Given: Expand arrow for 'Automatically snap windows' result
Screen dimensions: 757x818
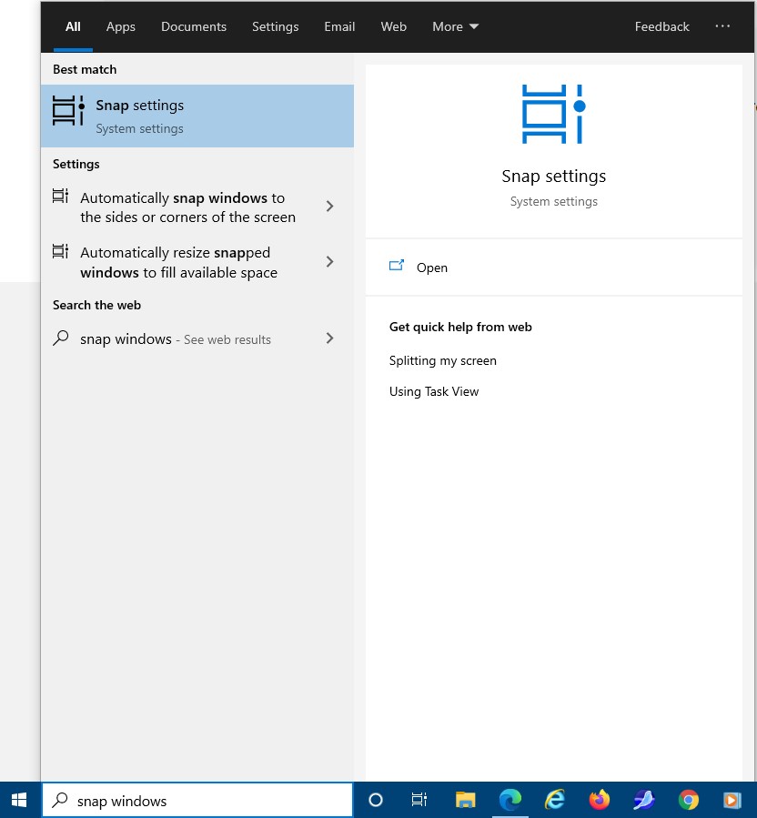Looking at the screenshot, I should tap(329, 207).
